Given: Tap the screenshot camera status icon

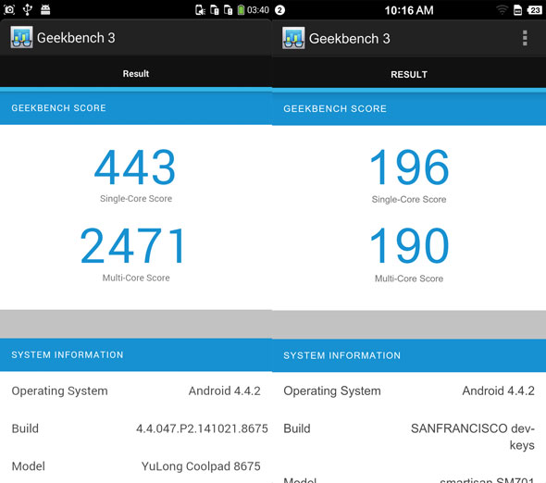Looking at the screenshot, I should [x=9, y=9].
